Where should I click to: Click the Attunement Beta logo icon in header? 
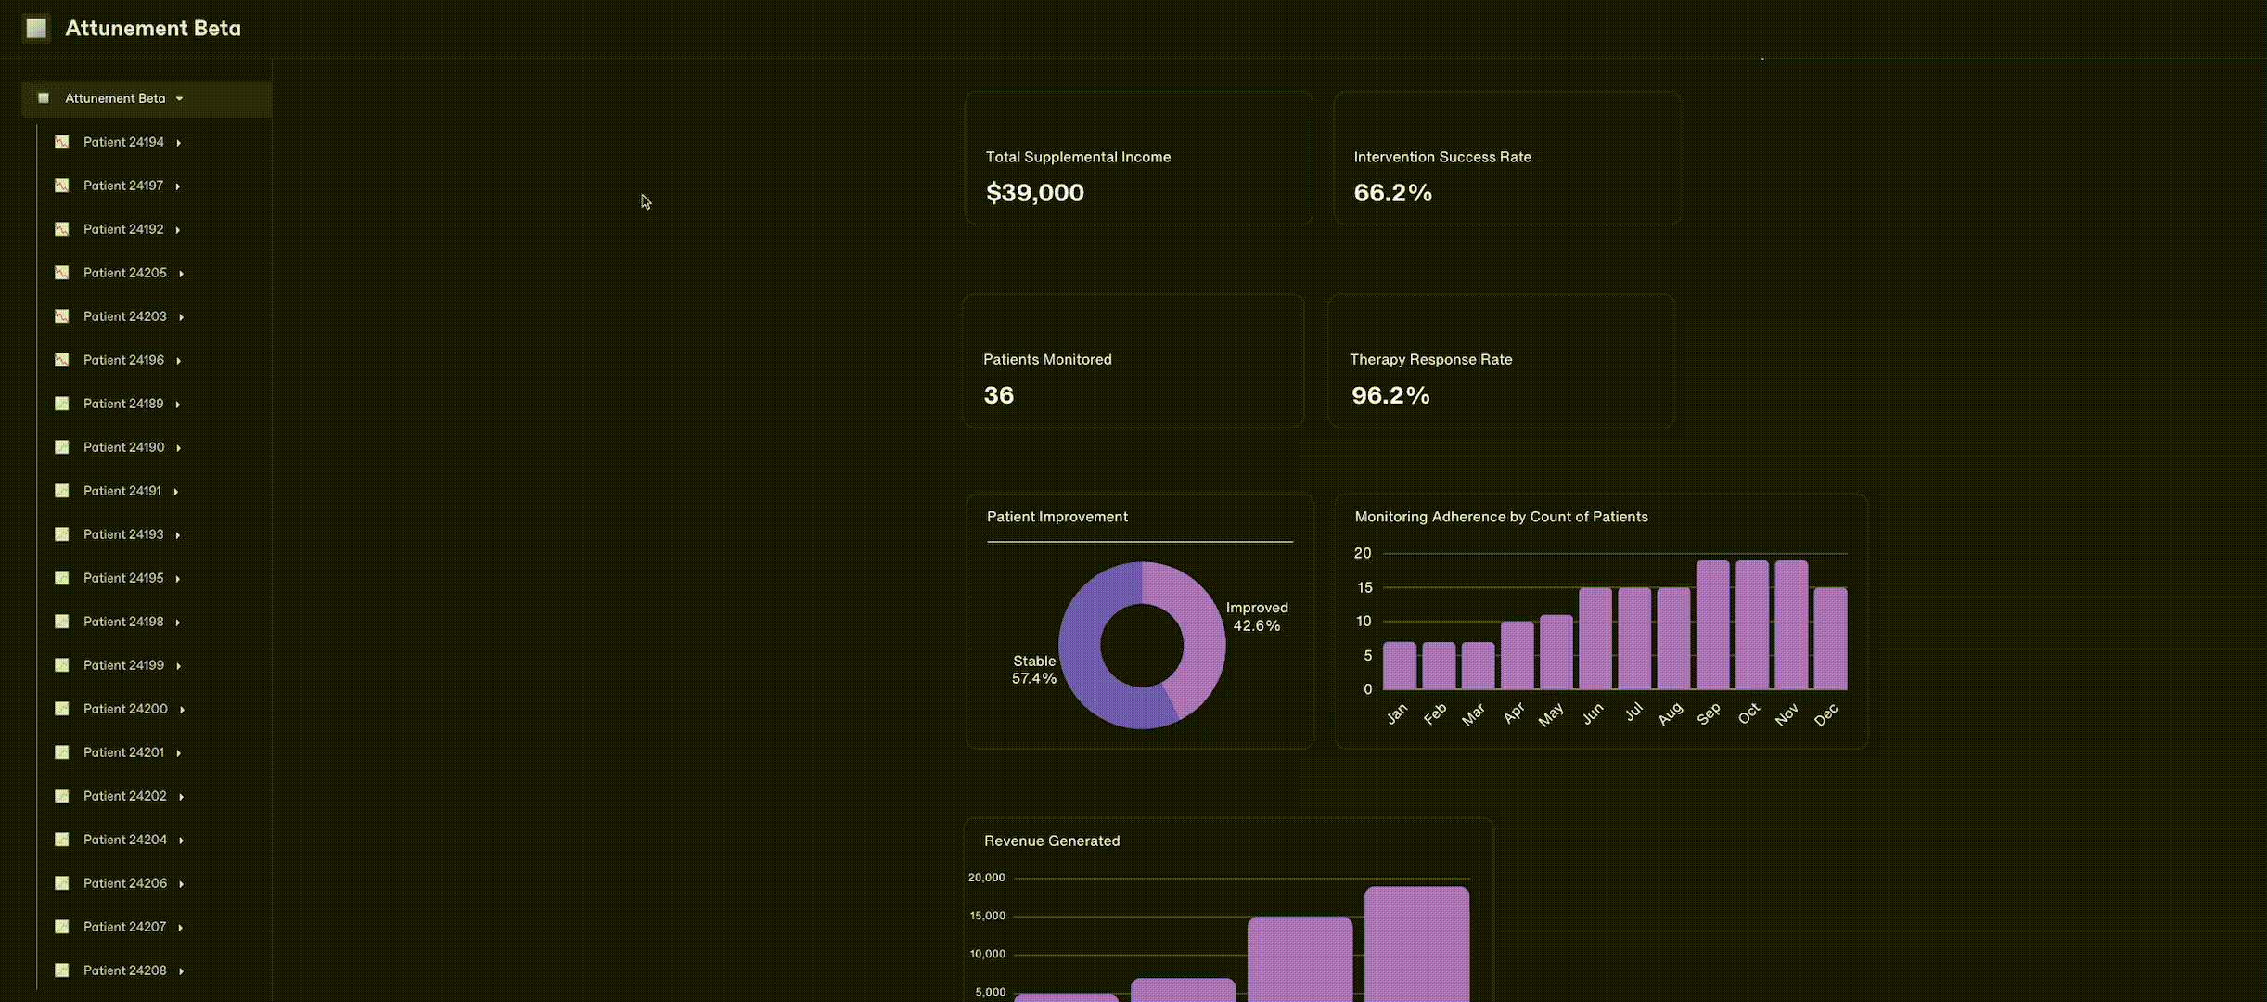36,29
